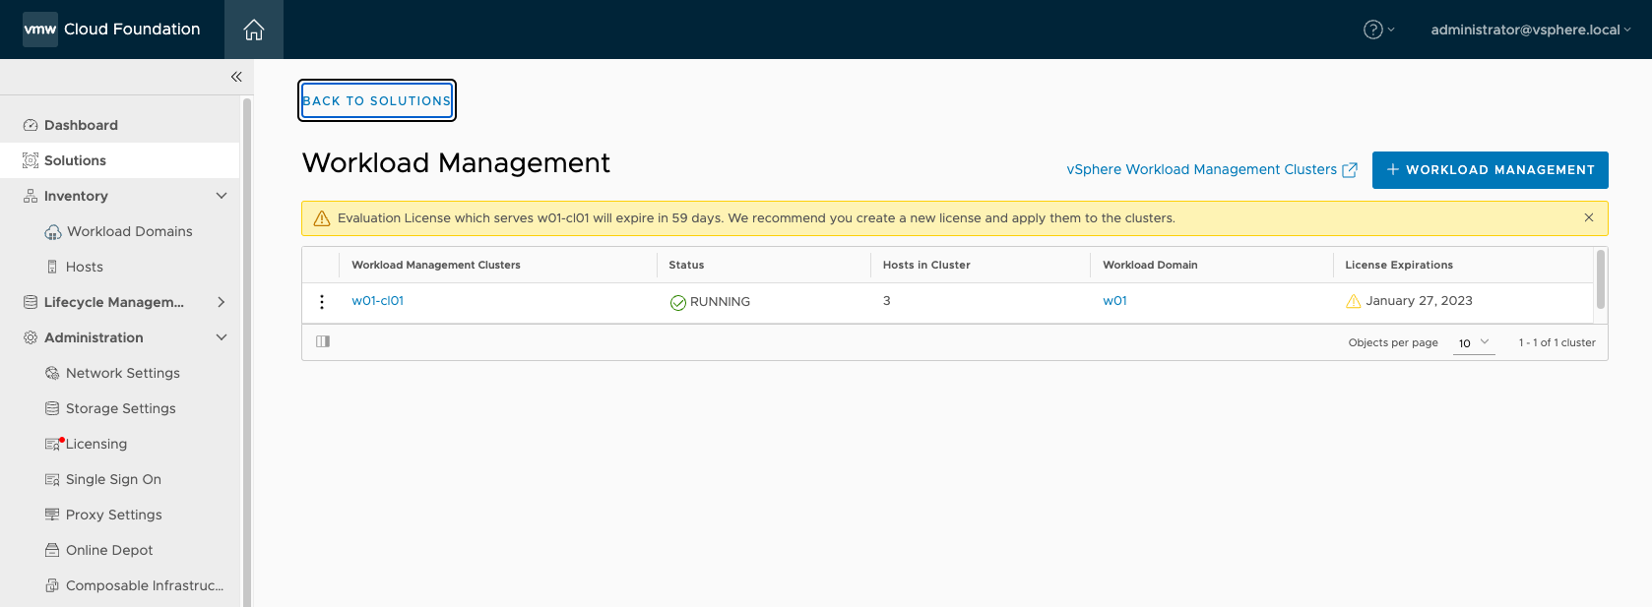This screenshot has width=1652, height=607.
Task: Open the help question mark menu
Action: [x=1378, y=30]
